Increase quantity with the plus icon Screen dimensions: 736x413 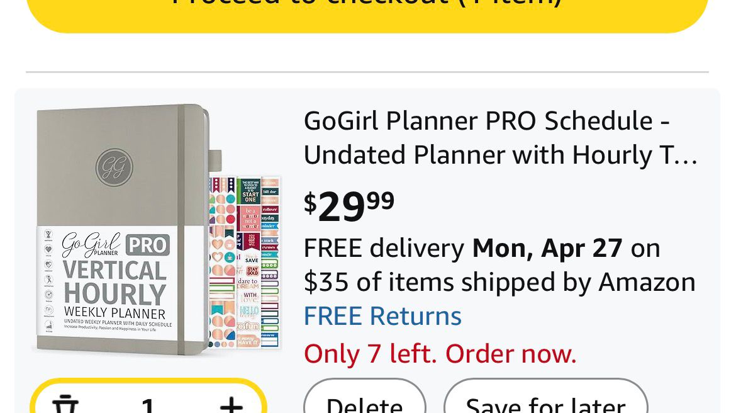(x=231, y=404)
